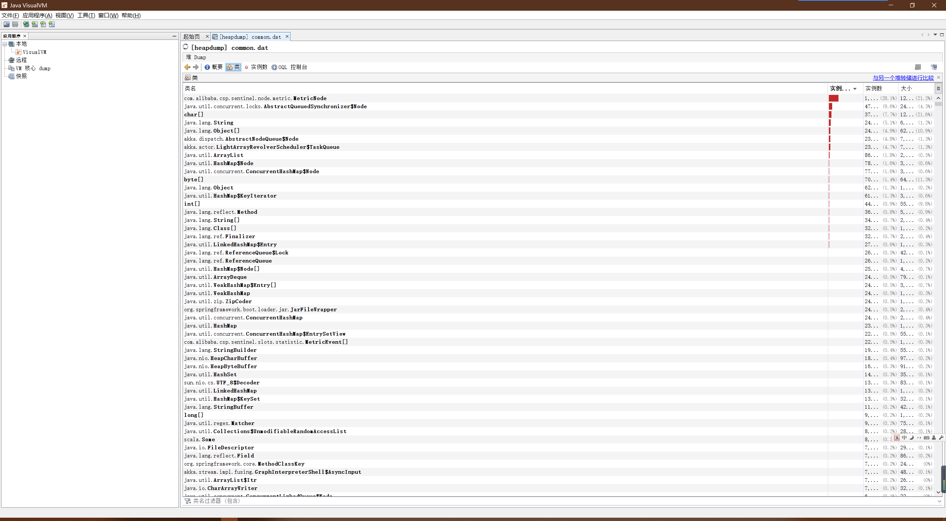Click Add VM Coredump toolbar icon
The width and height of the screenshot is (946, 521).
click(x=43, y=24)
